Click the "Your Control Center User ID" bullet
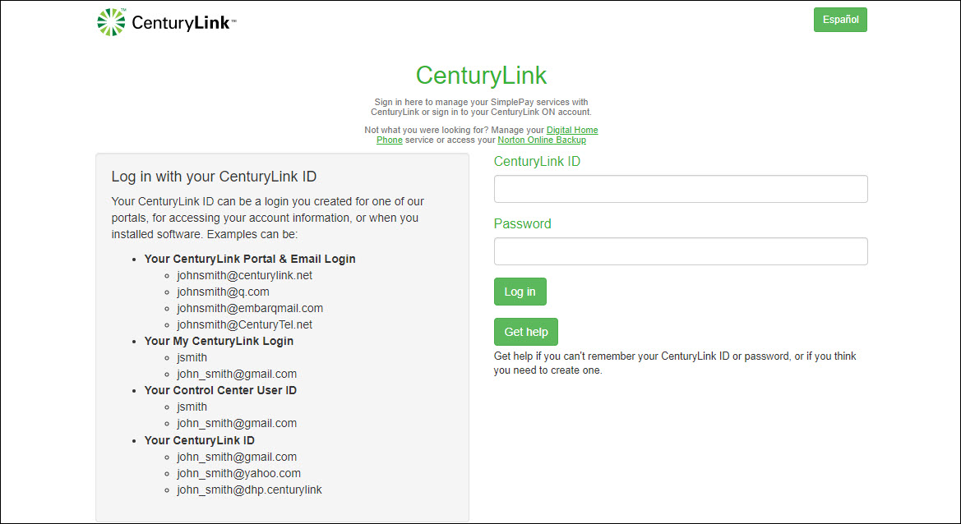The height and width of the screenshot is (524, 961). point(220,390)
